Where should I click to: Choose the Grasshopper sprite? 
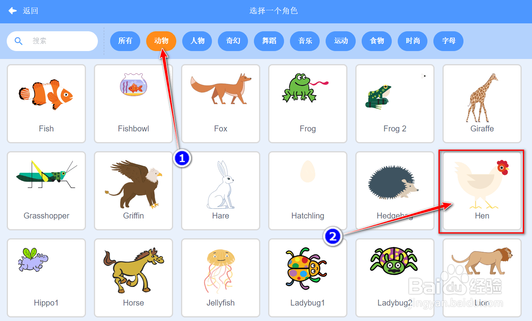(x=46, y=191)
